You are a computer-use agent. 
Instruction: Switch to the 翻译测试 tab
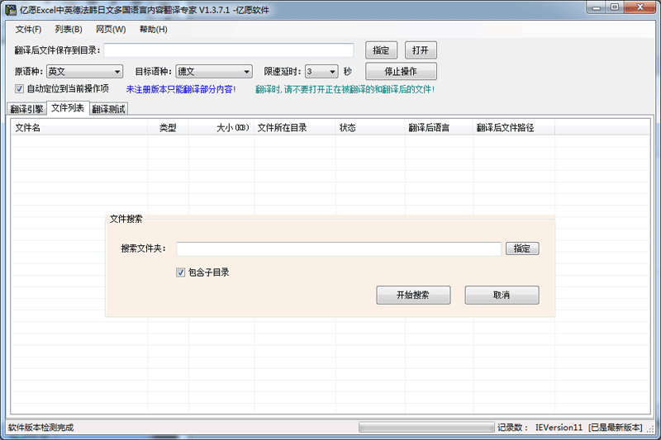pos(109,109)
